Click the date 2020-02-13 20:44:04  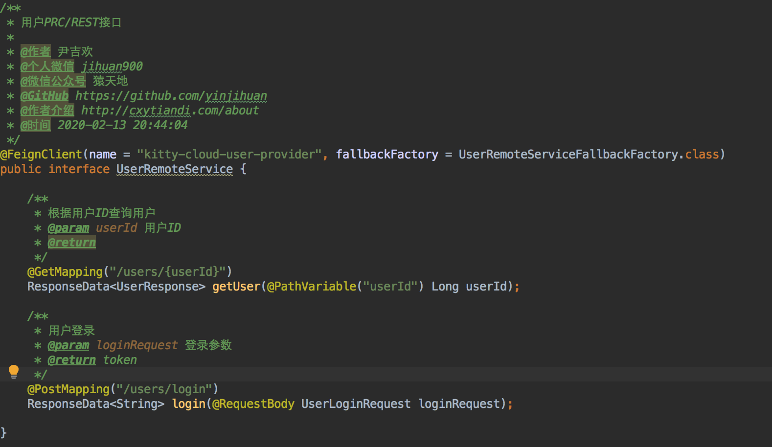tap(122, 125)
